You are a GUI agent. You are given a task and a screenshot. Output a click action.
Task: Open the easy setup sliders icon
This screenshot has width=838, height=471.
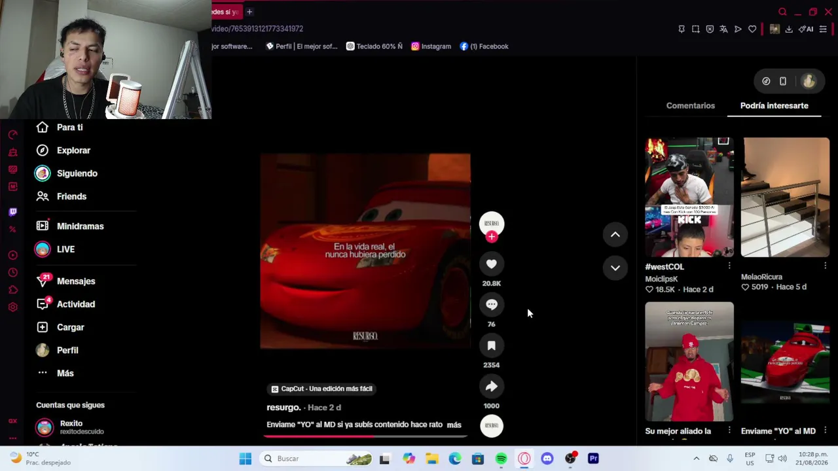click(x=823, y=29)
